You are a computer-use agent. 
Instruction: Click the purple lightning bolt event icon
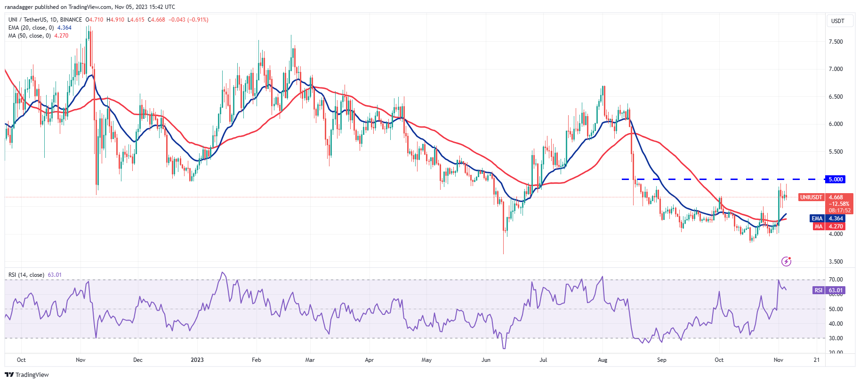click(786, 261)
